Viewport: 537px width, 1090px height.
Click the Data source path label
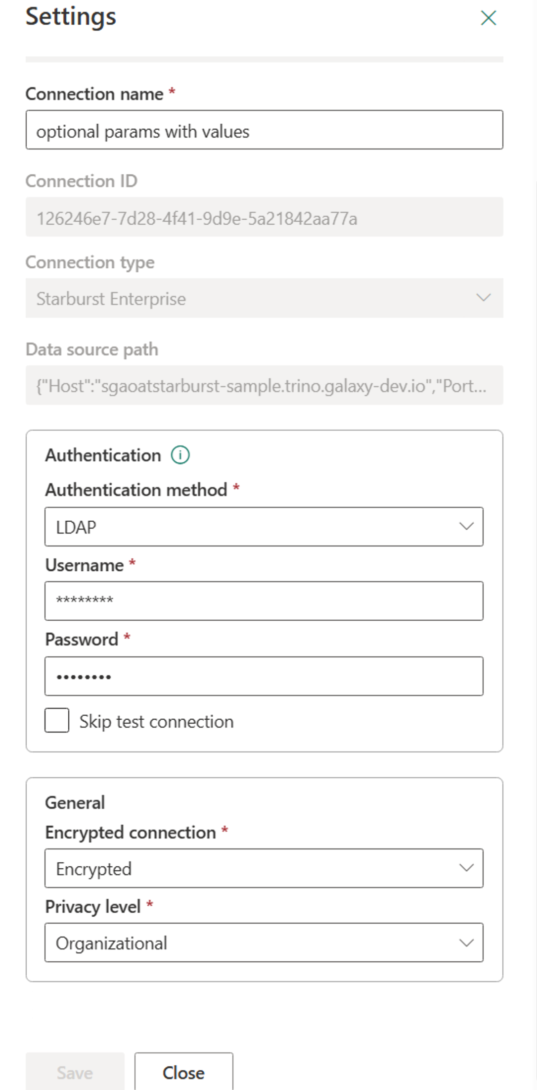91,349
